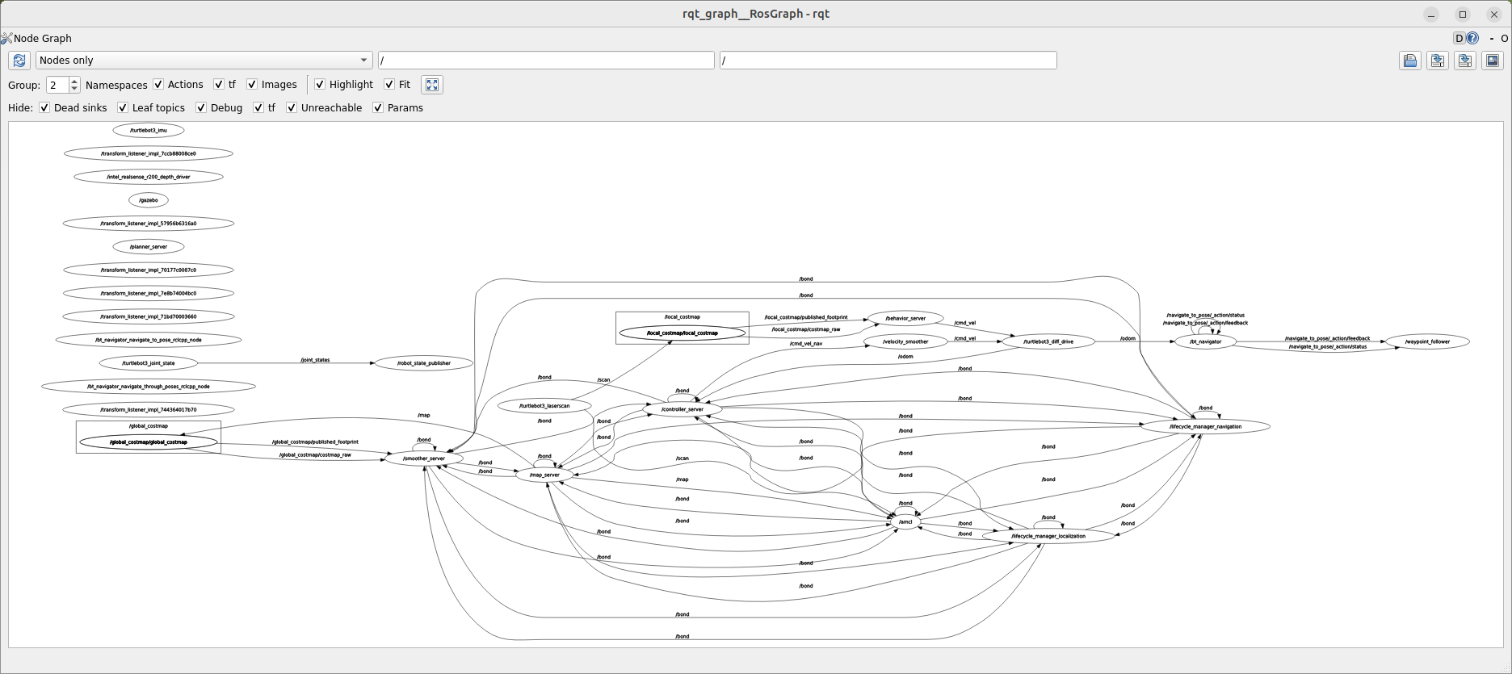Focus the first namespace filter field
The height and width of the screenshot is (674, 1512).
[546, 61]
